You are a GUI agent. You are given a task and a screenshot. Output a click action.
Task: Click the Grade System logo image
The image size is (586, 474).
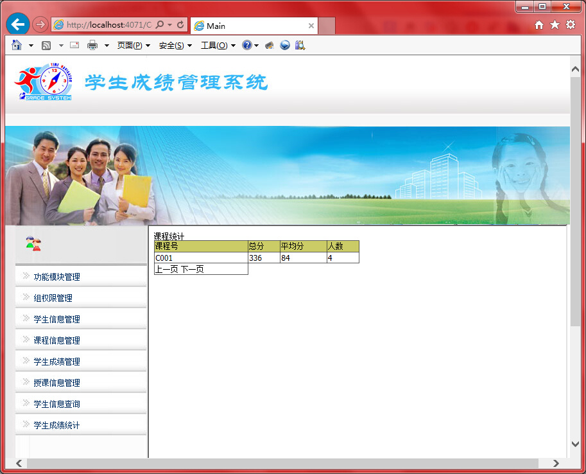point(44,82)
